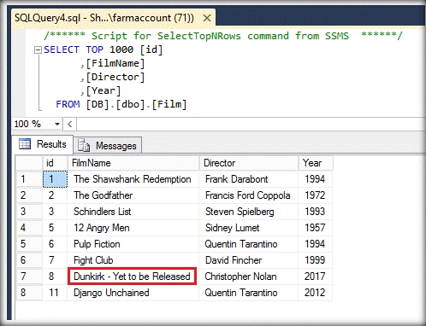Screen dimensions: 426x326
Task: Click the year 1994 cell of the Shawshank row
Action: click(316, 179)
